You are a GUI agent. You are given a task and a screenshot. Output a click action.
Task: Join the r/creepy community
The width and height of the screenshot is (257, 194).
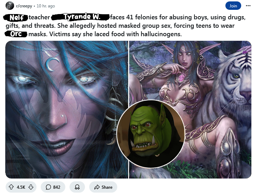click(233, 6)
